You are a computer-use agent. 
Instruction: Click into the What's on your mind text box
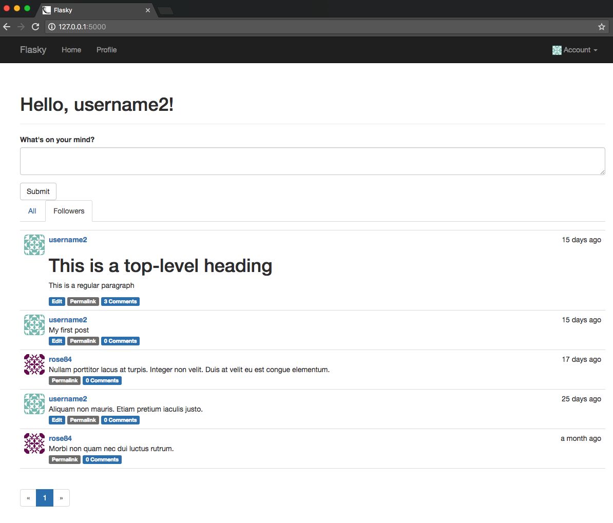[x=312, y=161]
